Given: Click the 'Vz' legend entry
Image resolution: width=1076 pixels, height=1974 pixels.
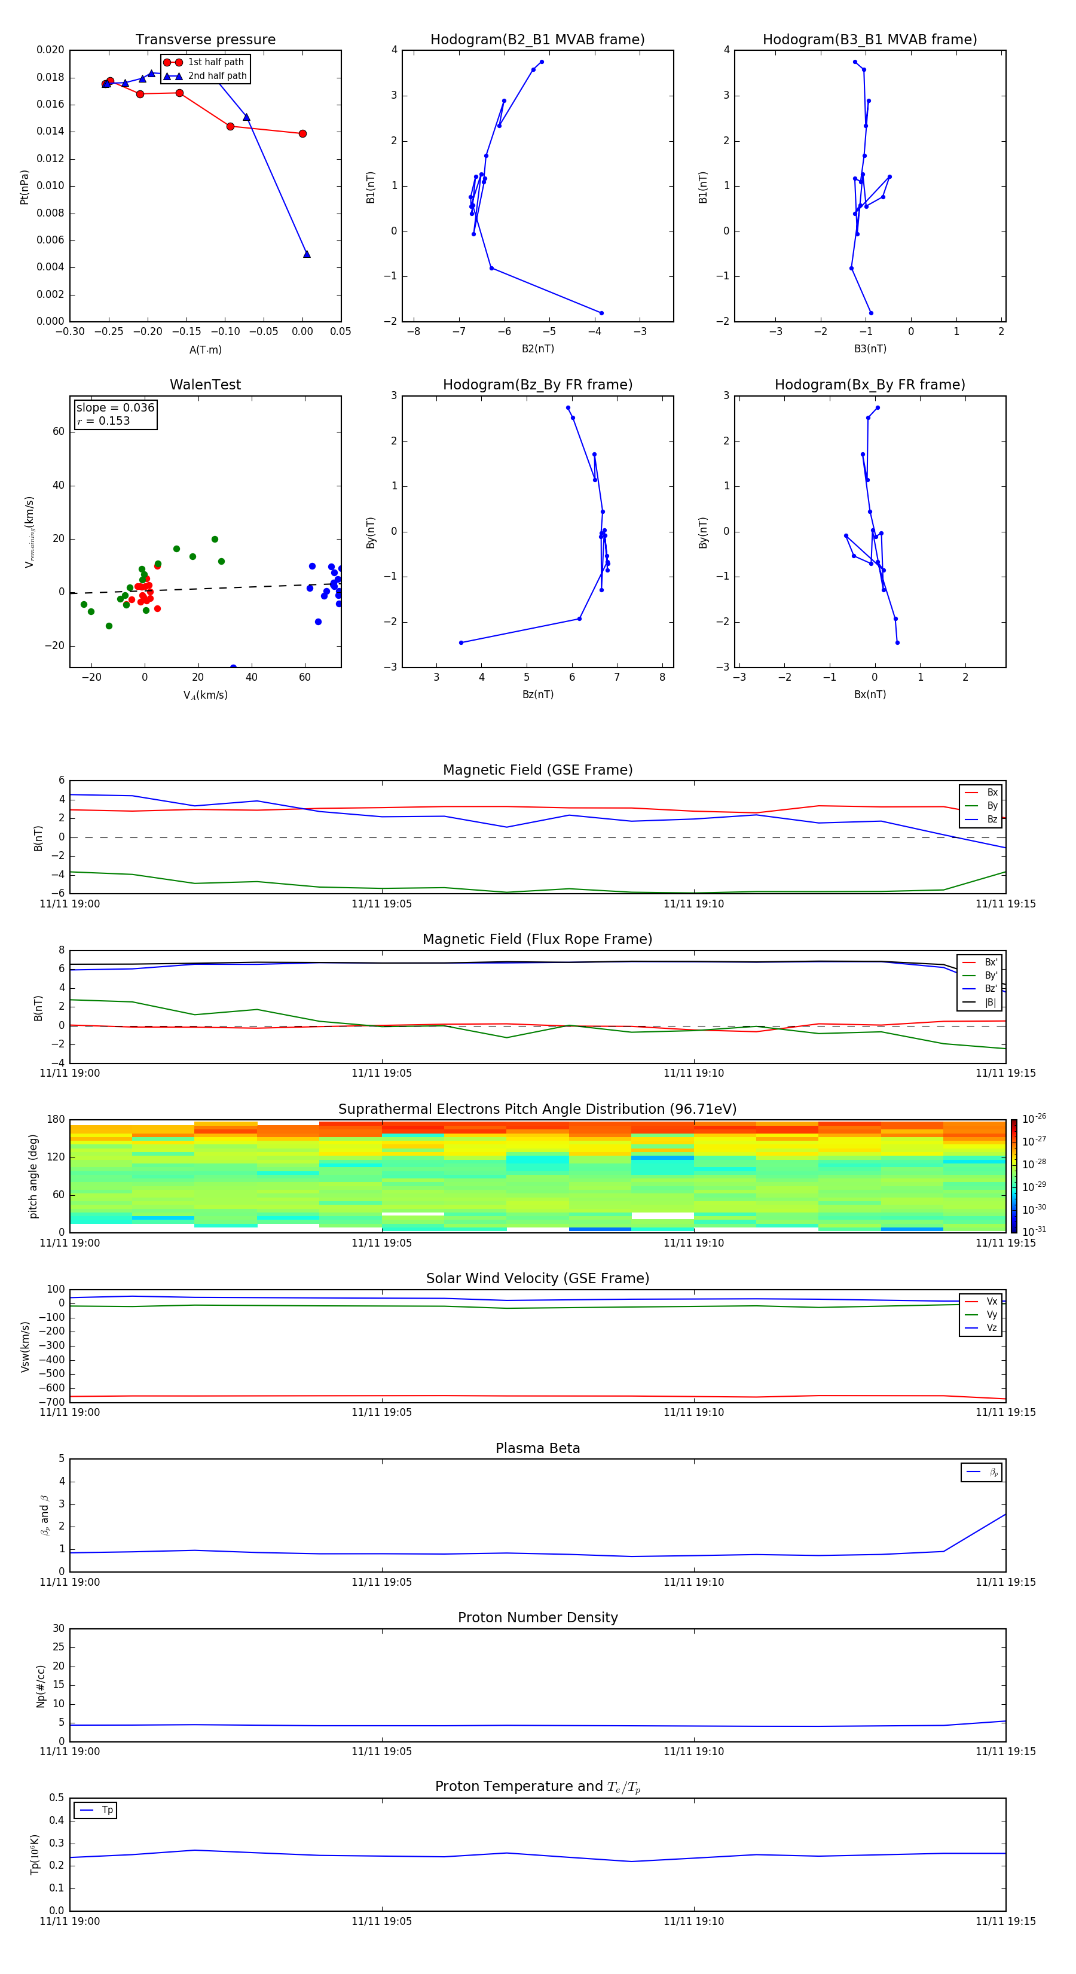Looking at the screenshot, I should 981,1328.
